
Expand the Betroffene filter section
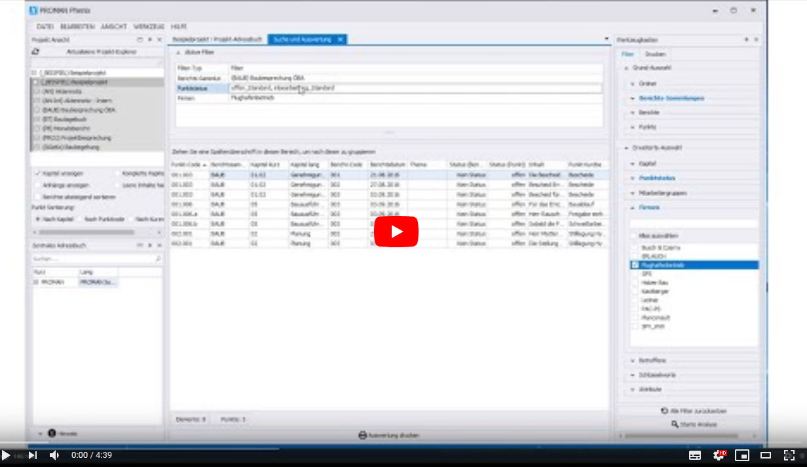click(x=633, y=360)
